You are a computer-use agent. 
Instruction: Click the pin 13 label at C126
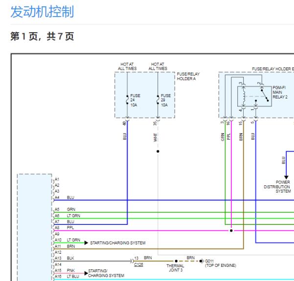(136, 258)
